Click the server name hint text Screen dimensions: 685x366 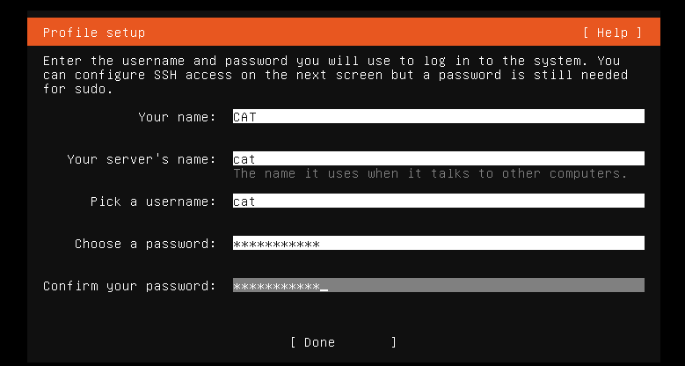[x=430, y=173]
